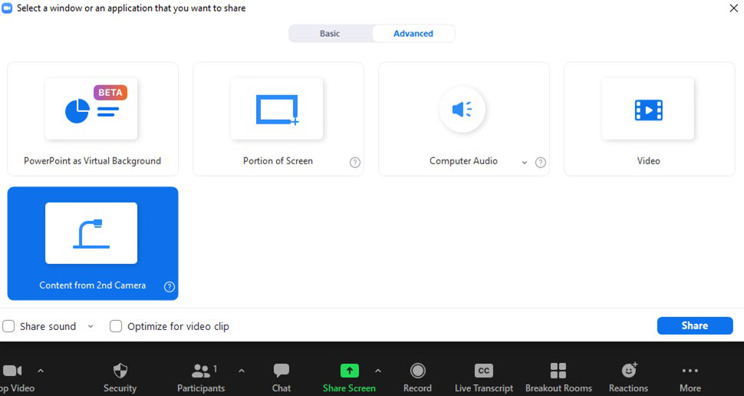Choose the Video file share option

tap(649, 119)
